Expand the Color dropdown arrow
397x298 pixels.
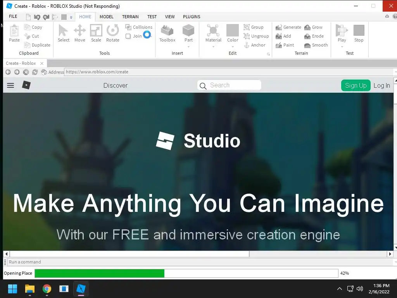233,47
